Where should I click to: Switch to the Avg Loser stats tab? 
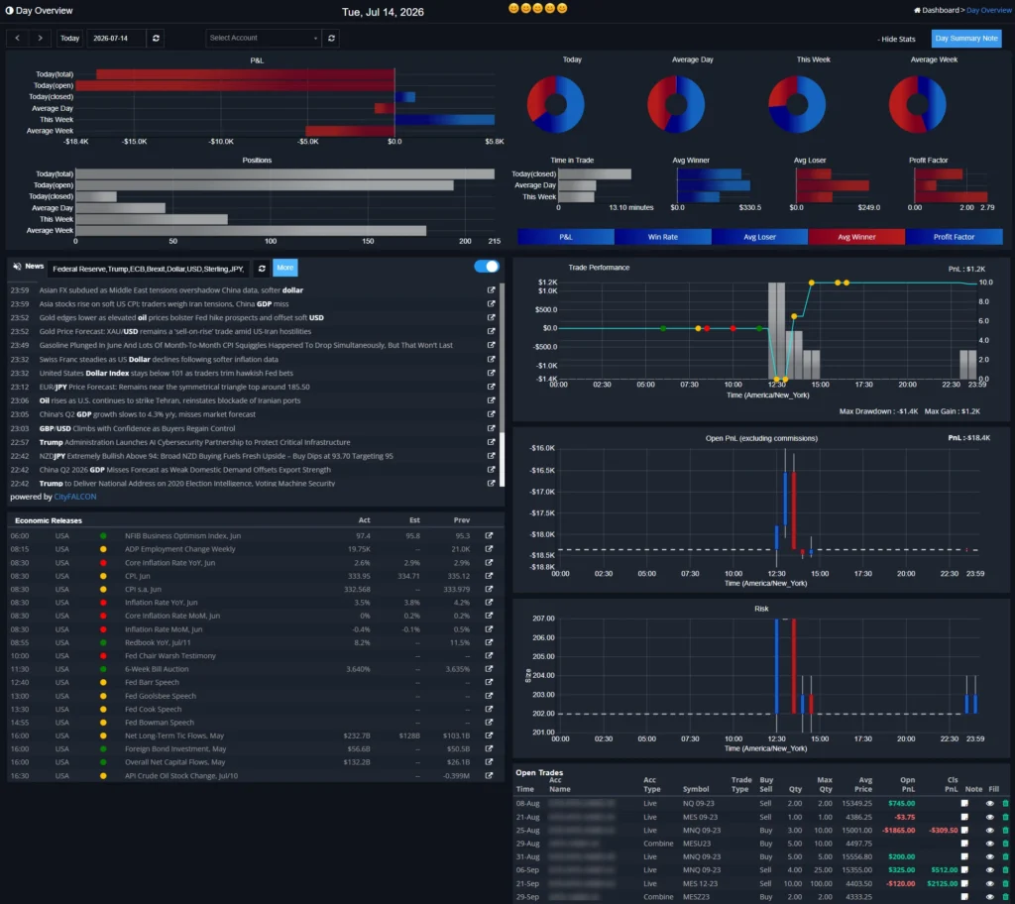(x=760, y=237)
